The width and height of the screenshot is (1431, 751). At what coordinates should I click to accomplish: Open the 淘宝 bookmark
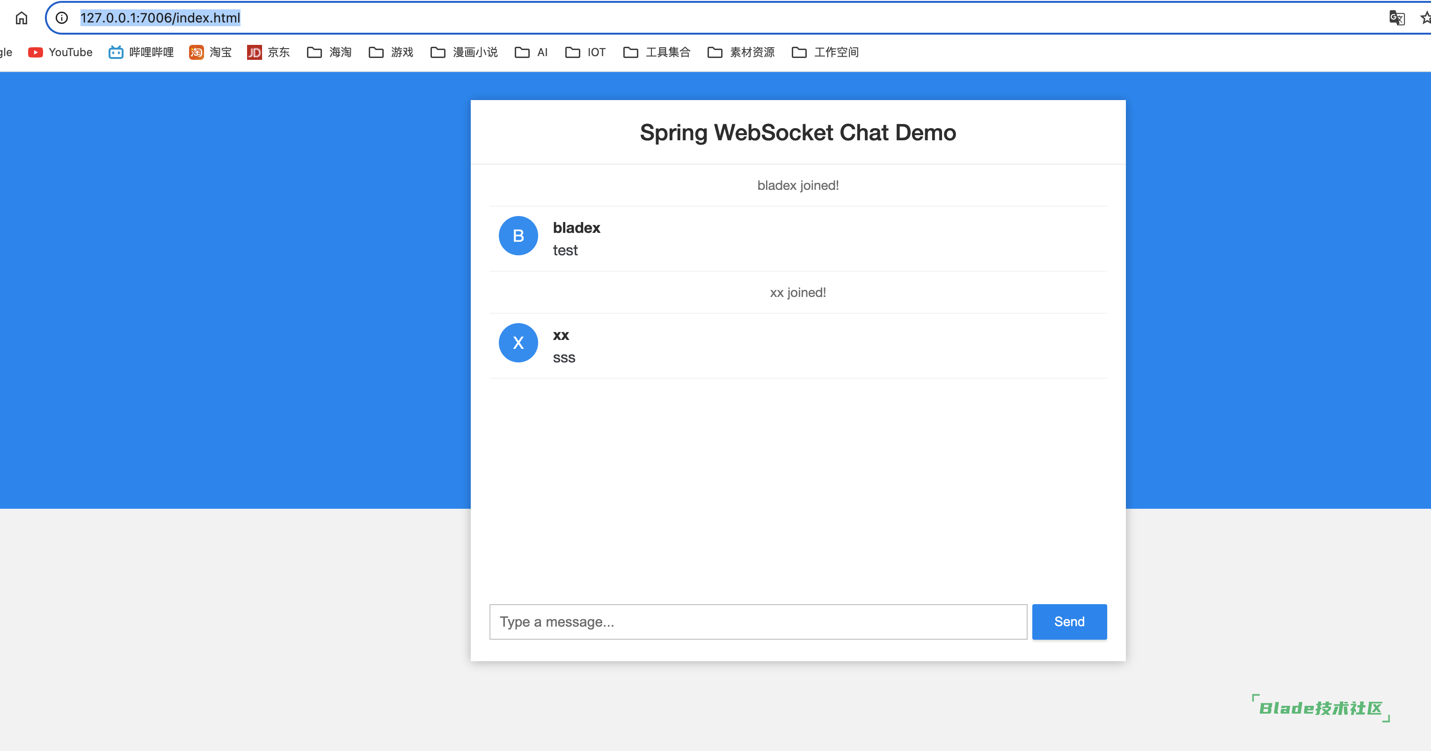[x=211, y=52]
